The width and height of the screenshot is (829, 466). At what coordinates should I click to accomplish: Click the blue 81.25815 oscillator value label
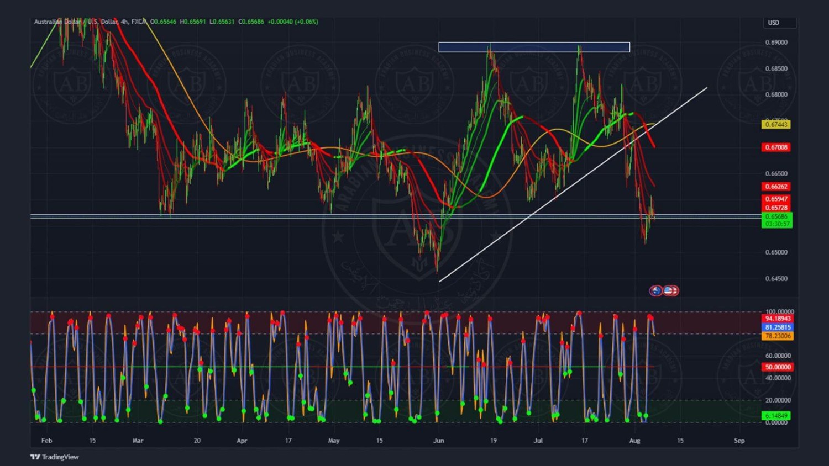click(x=777, y=327)
